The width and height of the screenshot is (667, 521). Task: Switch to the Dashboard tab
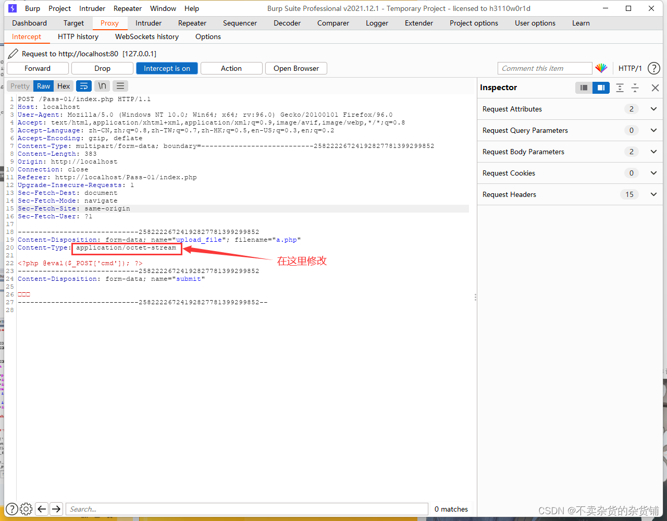30,23
